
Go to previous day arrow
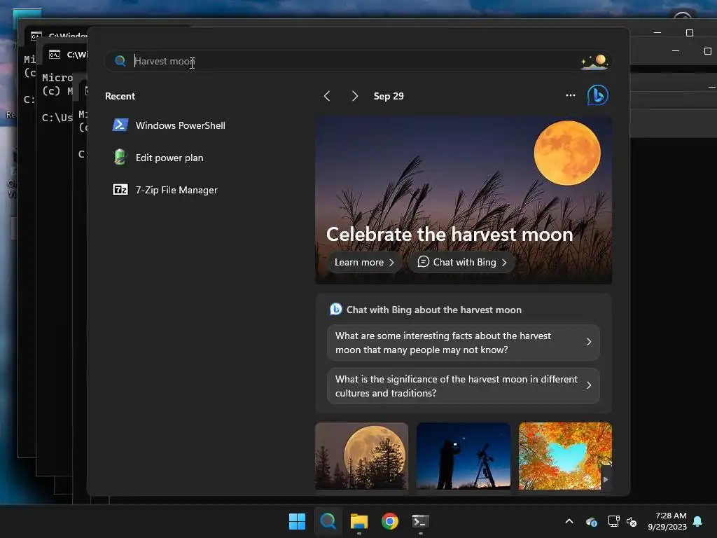point(327,96)
